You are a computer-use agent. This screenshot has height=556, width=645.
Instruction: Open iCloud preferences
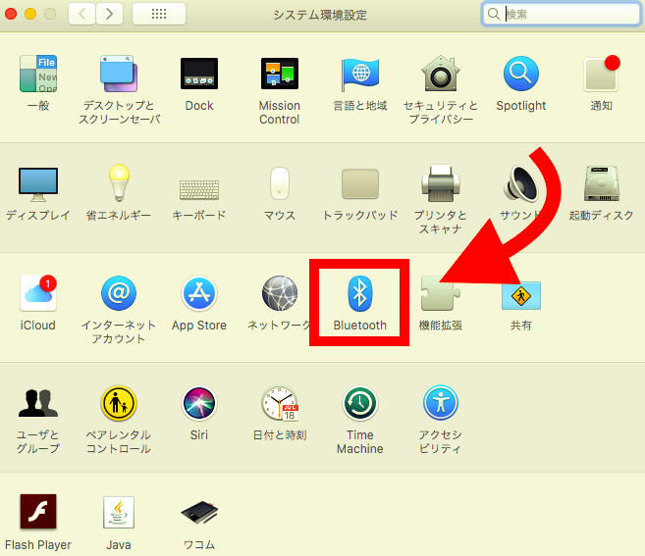click(x=38, y=293)
